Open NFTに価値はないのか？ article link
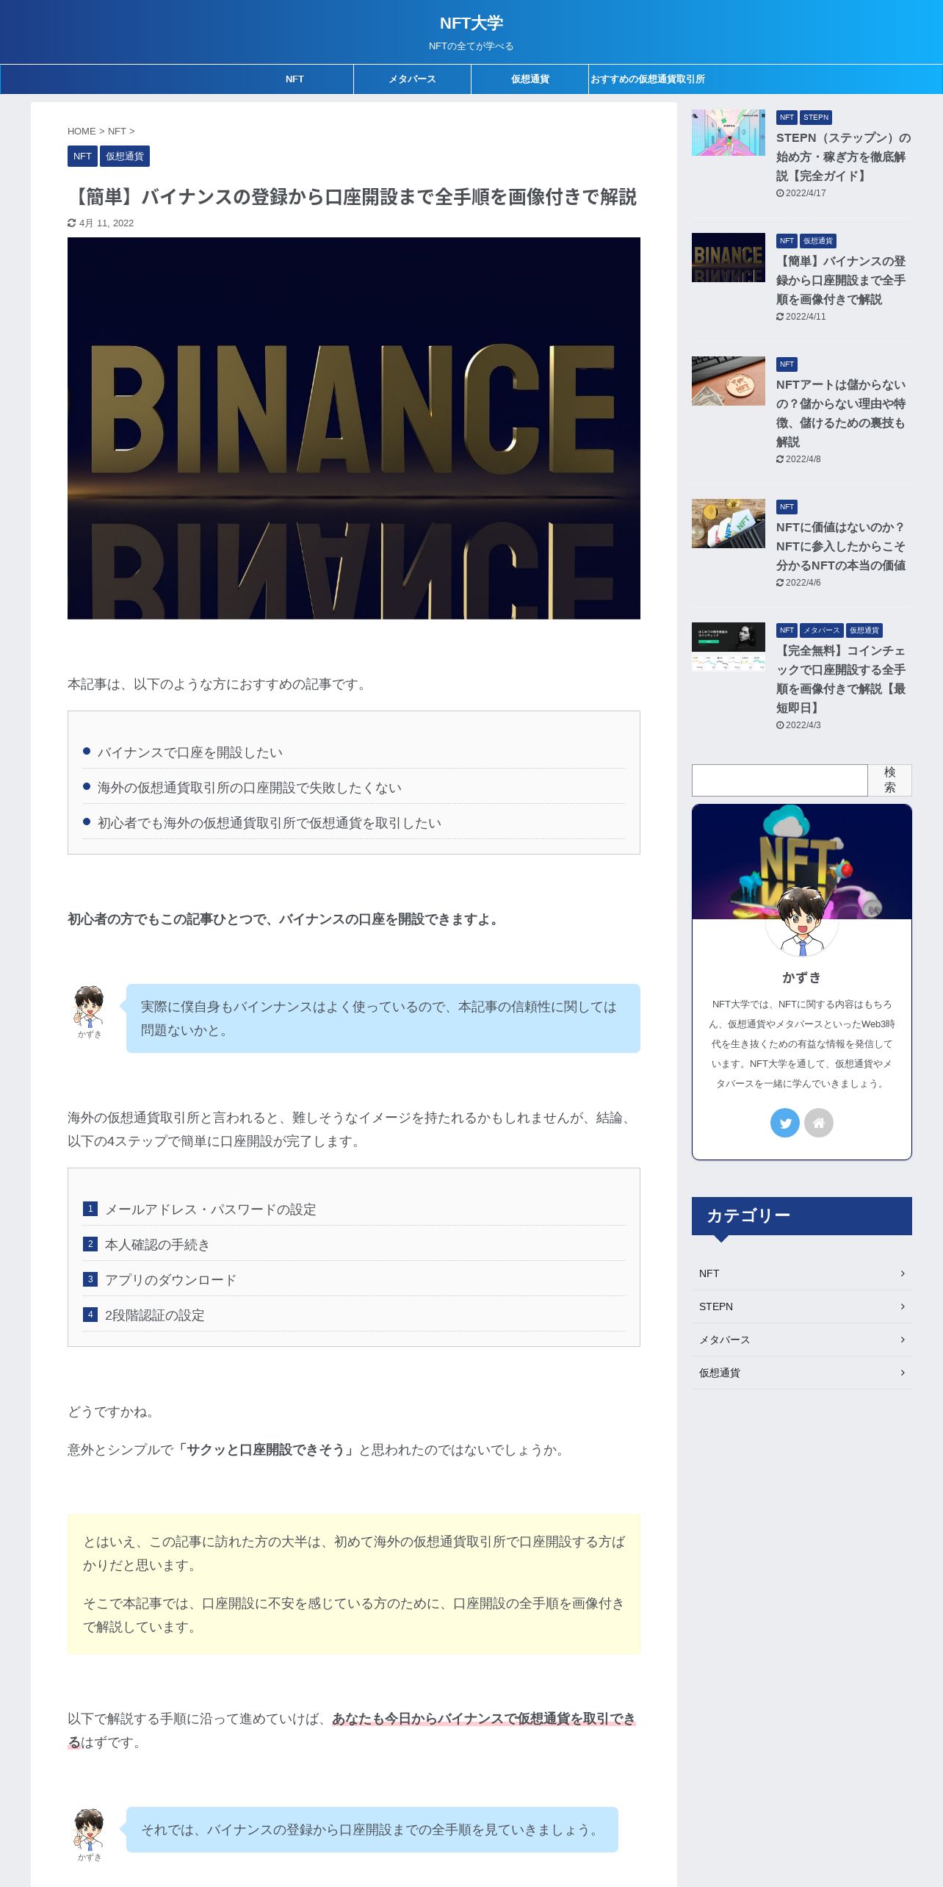The width and height of the screenshot is (943, 1887). [841, 546]
